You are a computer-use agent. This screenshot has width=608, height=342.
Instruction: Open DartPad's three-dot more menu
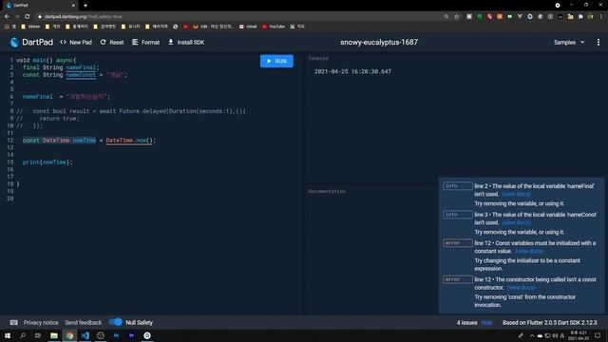[598, 42]
